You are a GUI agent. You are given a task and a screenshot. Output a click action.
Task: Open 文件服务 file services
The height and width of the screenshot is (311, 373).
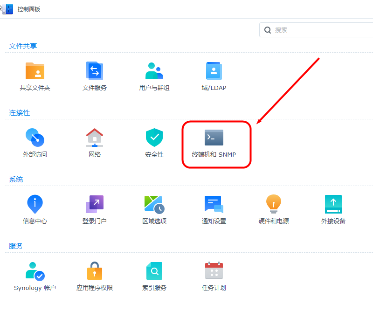pyautogui.click(x=95, y=71)
